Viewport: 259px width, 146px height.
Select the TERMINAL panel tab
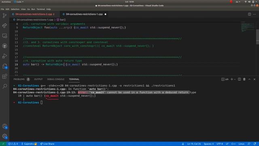[x=74, y=79]
